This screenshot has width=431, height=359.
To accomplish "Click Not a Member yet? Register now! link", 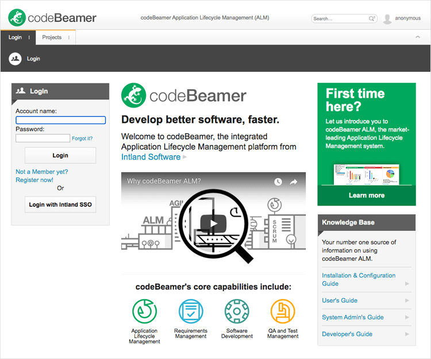I will pyautogui.click(x=42, y=176).
